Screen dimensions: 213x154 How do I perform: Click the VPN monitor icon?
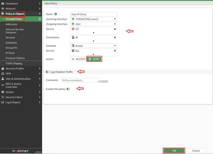click(3, 73)
